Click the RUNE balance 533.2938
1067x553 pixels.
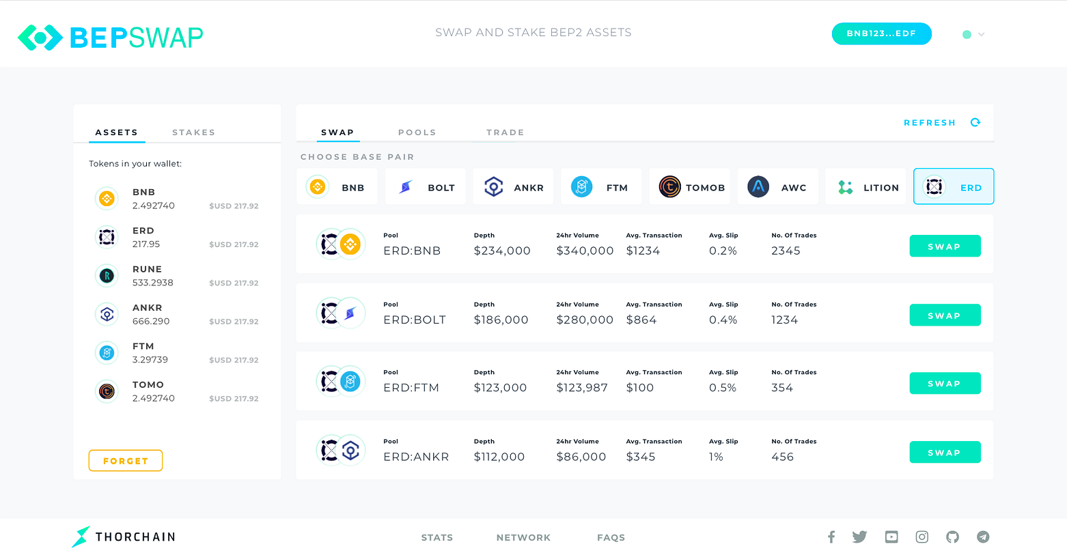153,283
